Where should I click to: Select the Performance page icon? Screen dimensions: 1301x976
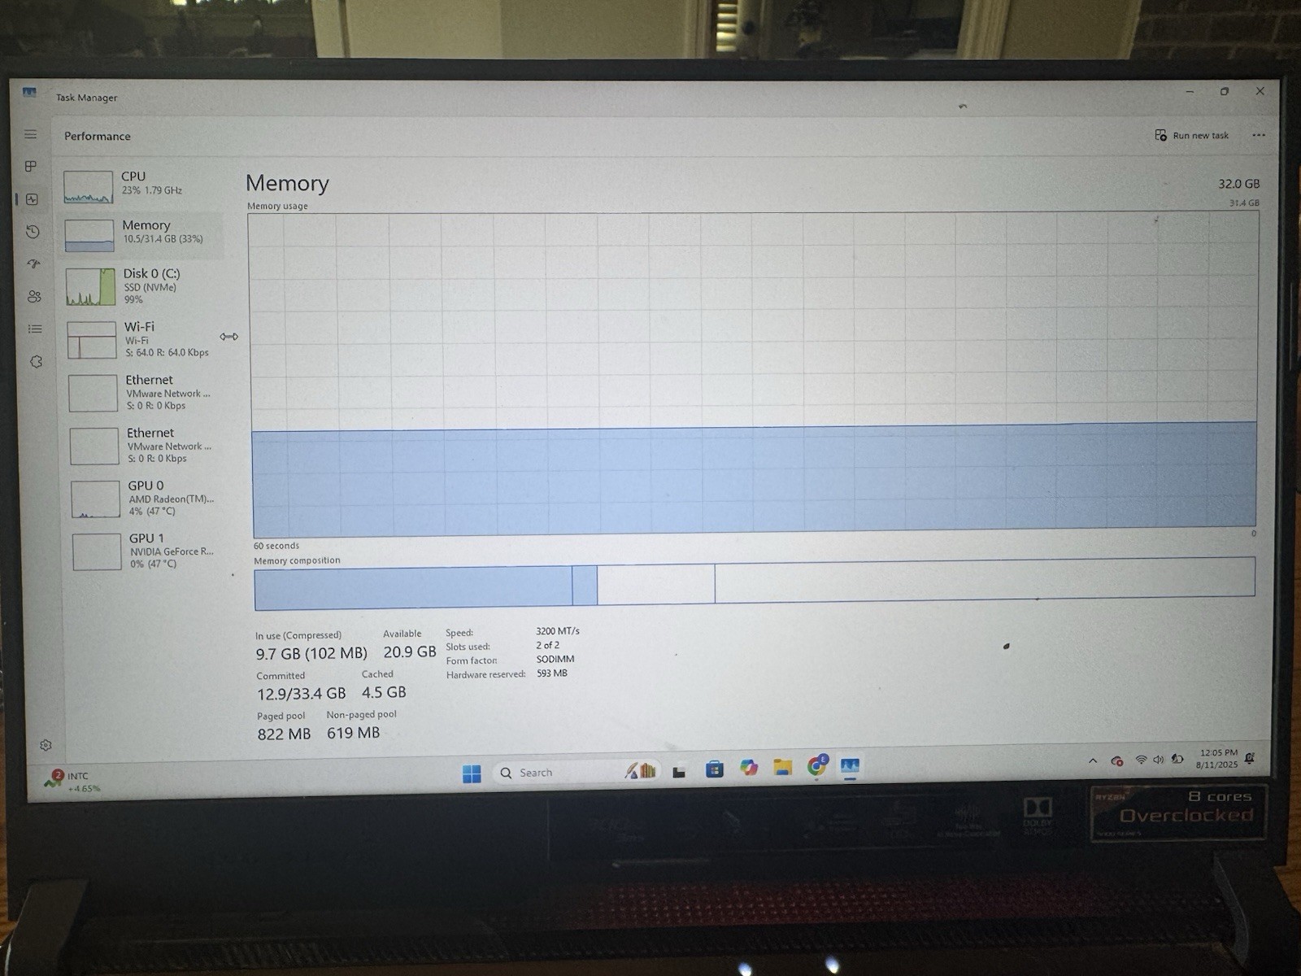coord(33,199)
